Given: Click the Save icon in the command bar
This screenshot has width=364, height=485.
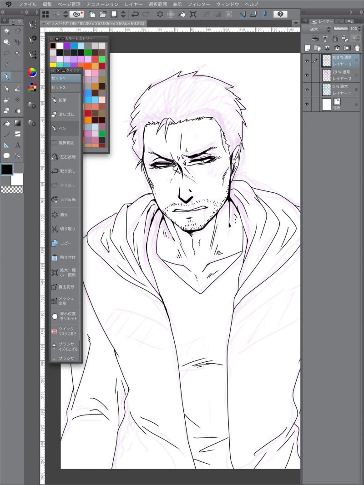Looking at the screenshot, I should [x=114, y=14].
